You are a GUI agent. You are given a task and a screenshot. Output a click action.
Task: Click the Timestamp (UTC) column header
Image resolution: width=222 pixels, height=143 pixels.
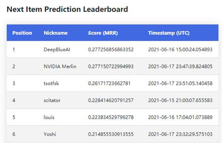pyautogui.click(x=169, y=33)
